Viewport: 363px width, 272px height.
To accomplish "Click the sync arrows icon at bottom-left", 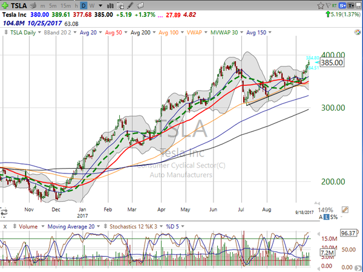I will click(x=4, y=212).
